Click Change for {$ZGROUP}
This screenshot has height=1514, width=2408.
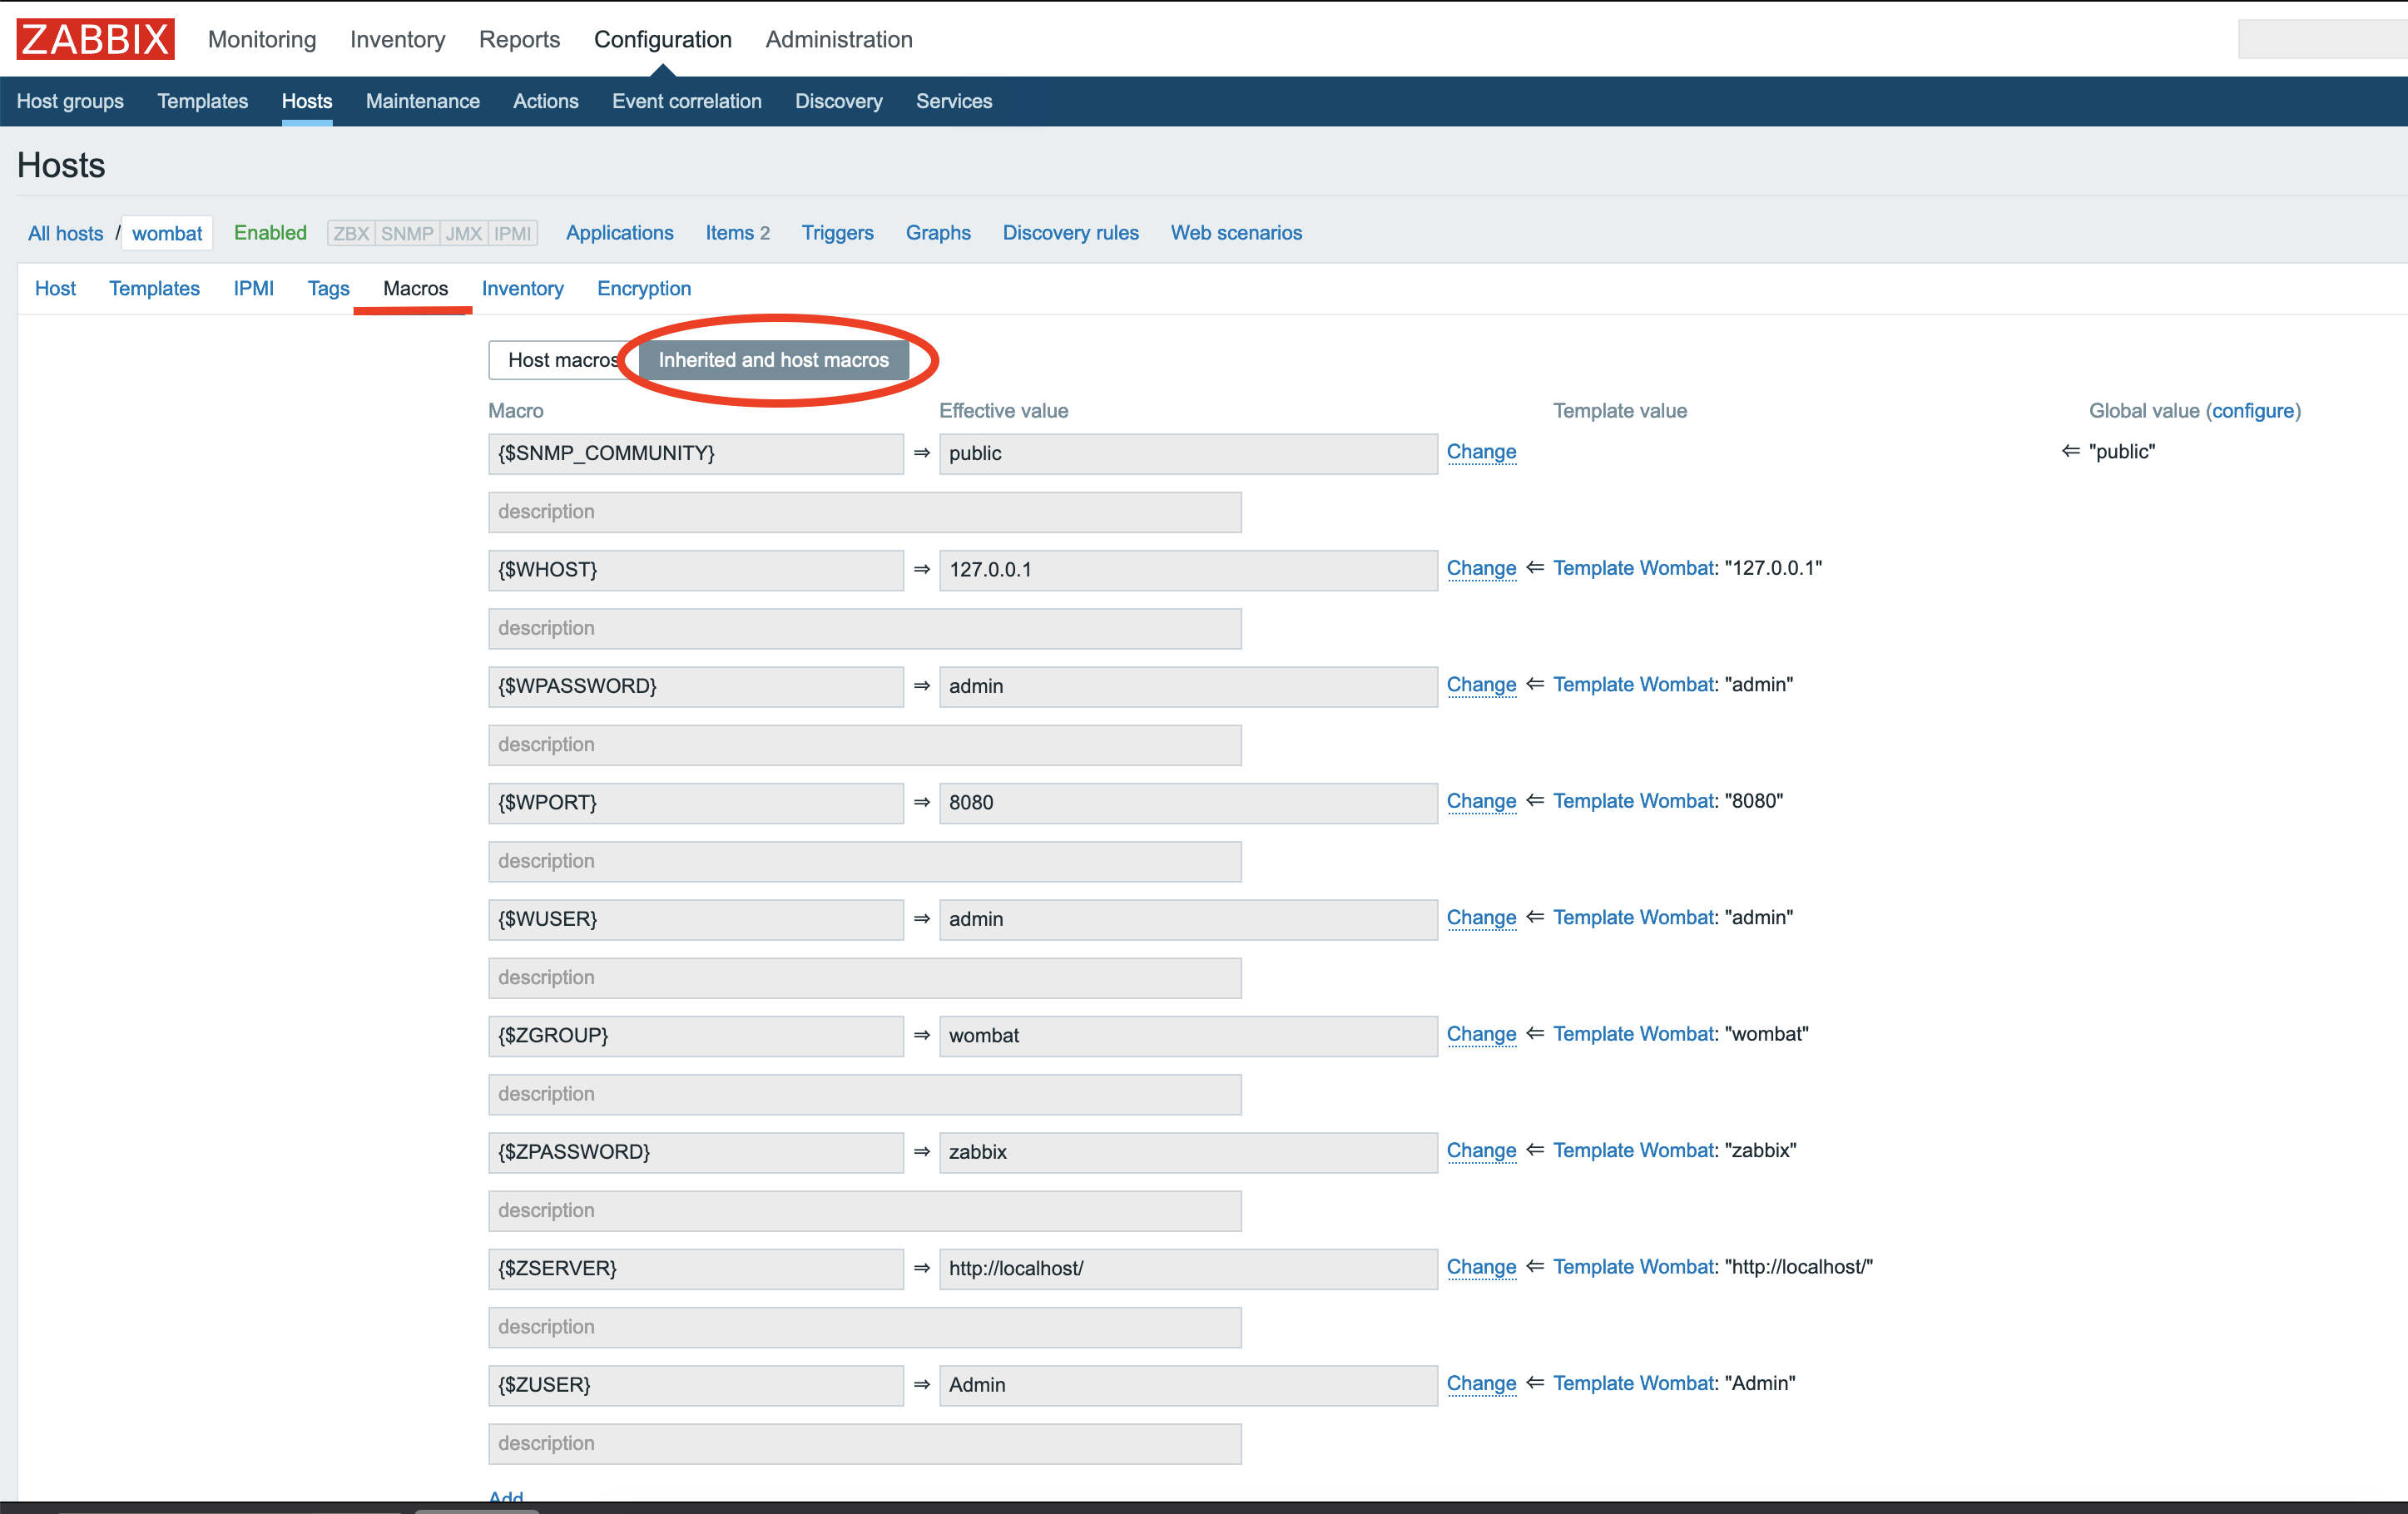tap(1482, 1034)
